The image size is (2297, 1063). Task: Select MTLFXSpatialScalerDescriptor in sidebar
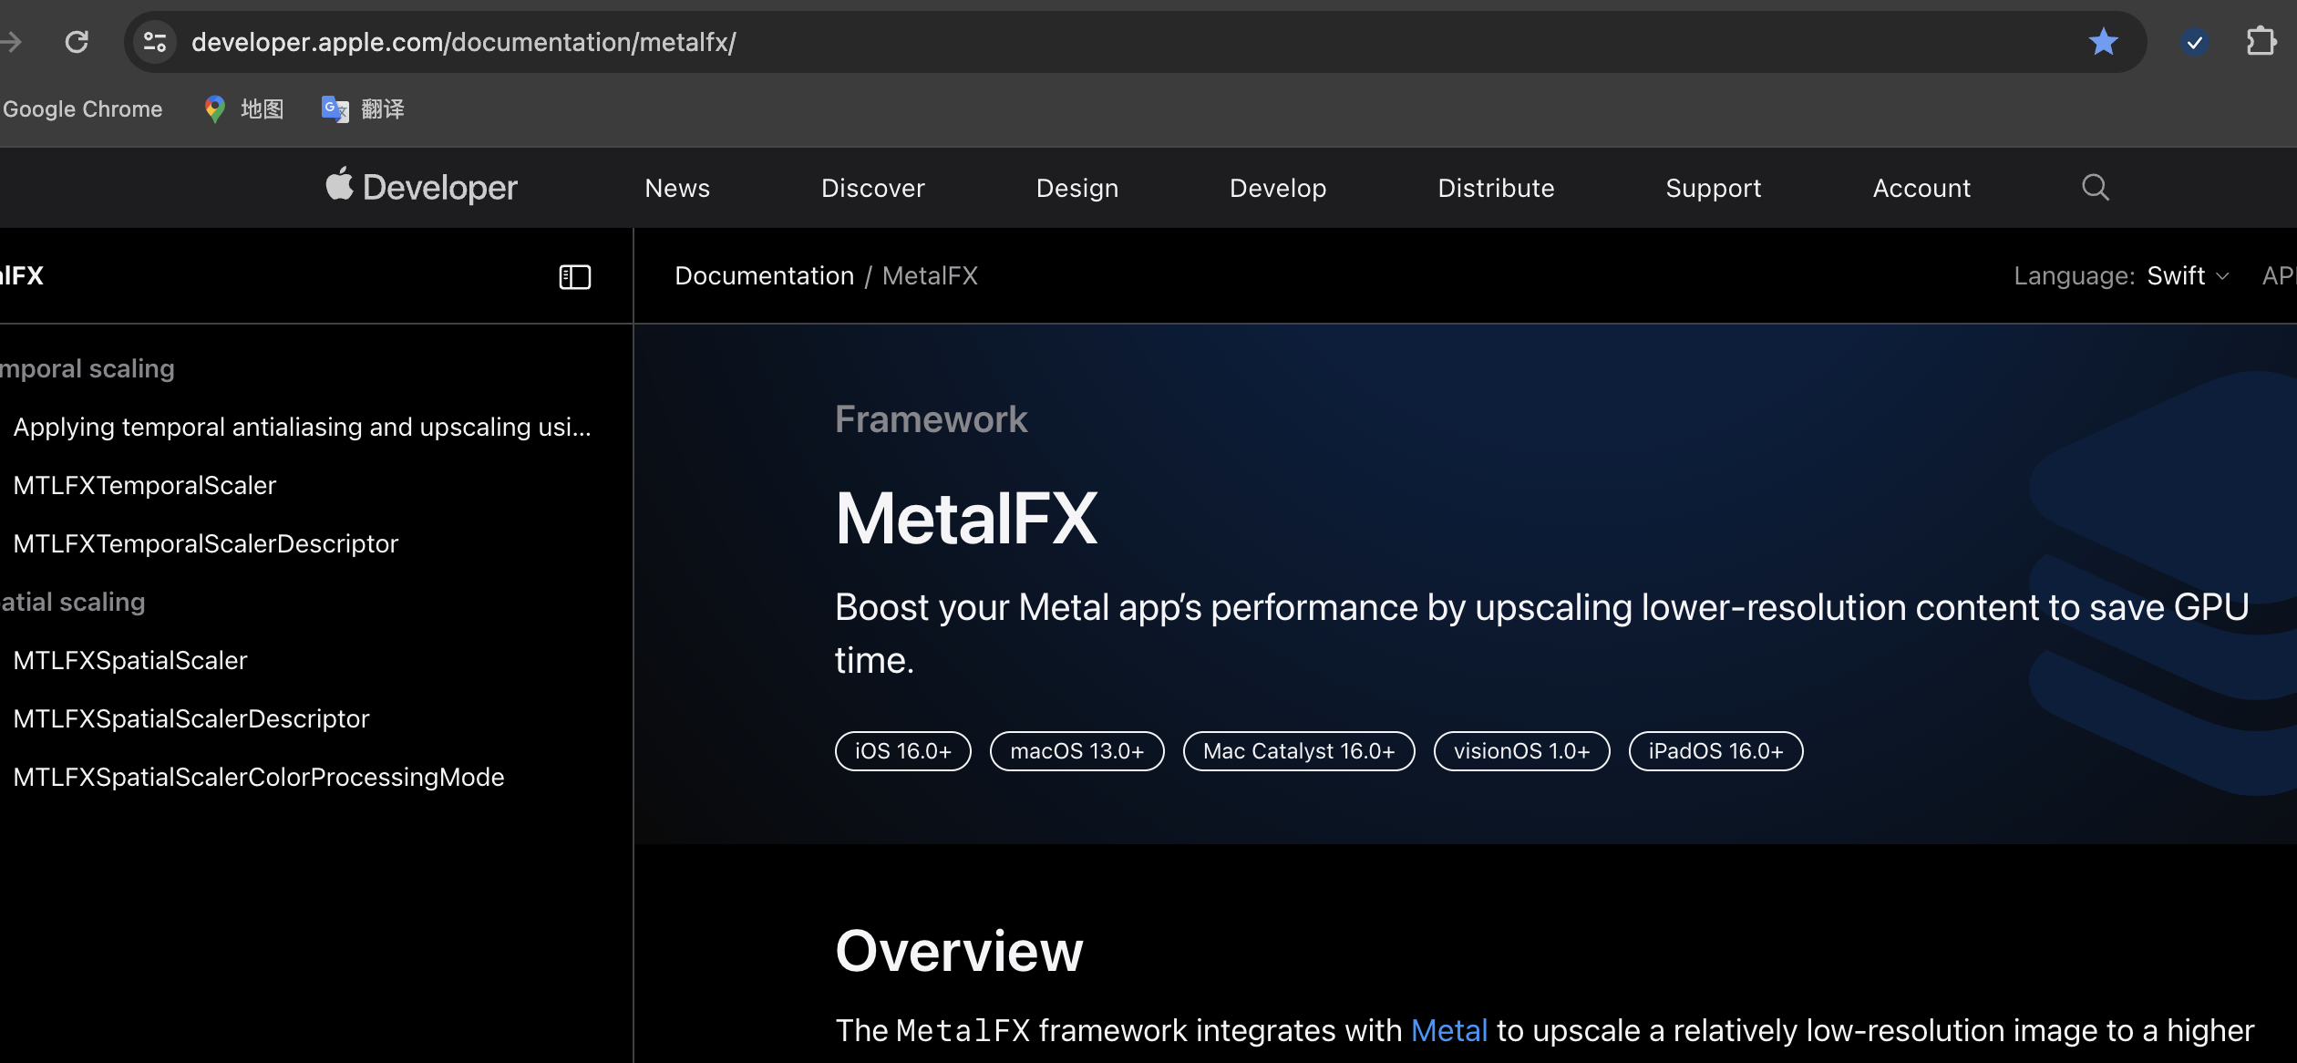(x=191, y=718)
